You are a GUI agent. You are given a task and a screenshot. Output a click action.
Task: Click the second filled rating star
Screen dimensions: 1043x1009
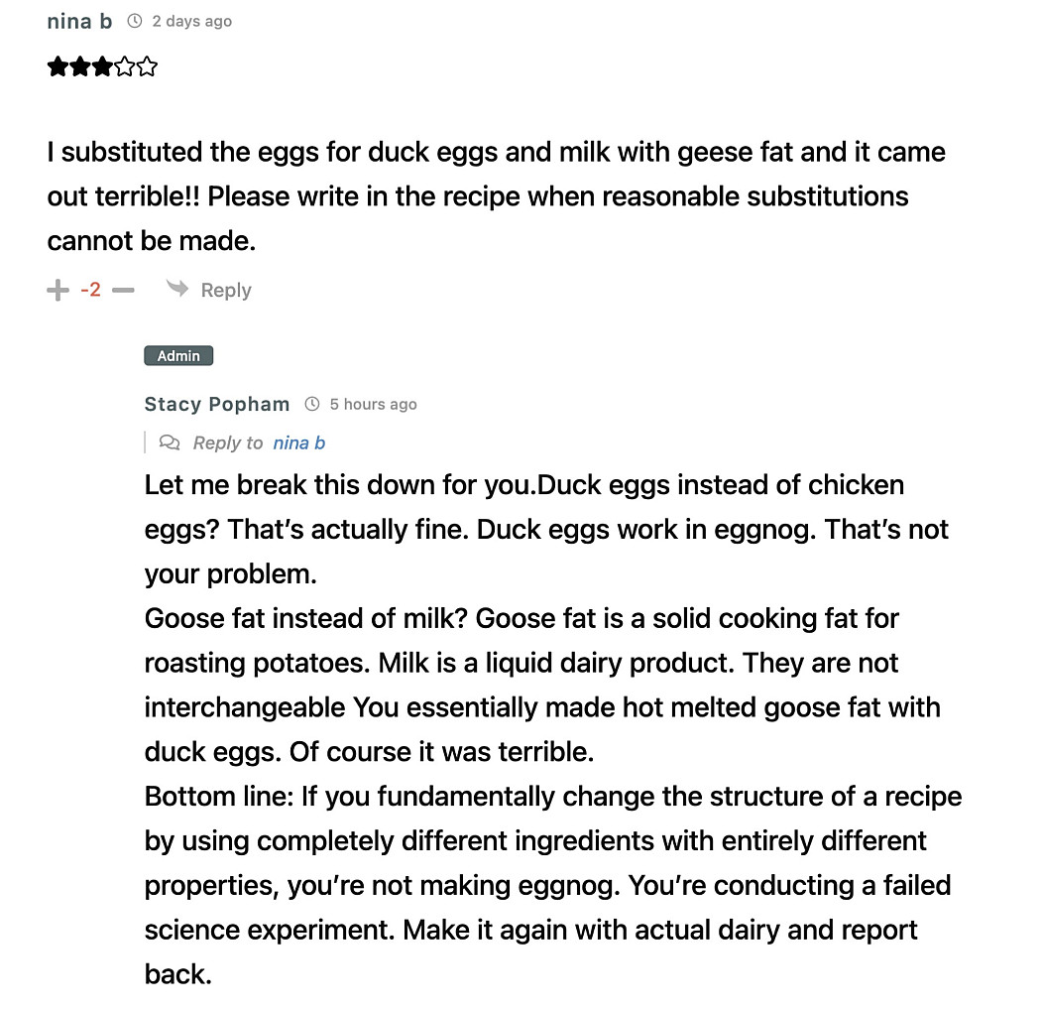[x=79, y=67]
